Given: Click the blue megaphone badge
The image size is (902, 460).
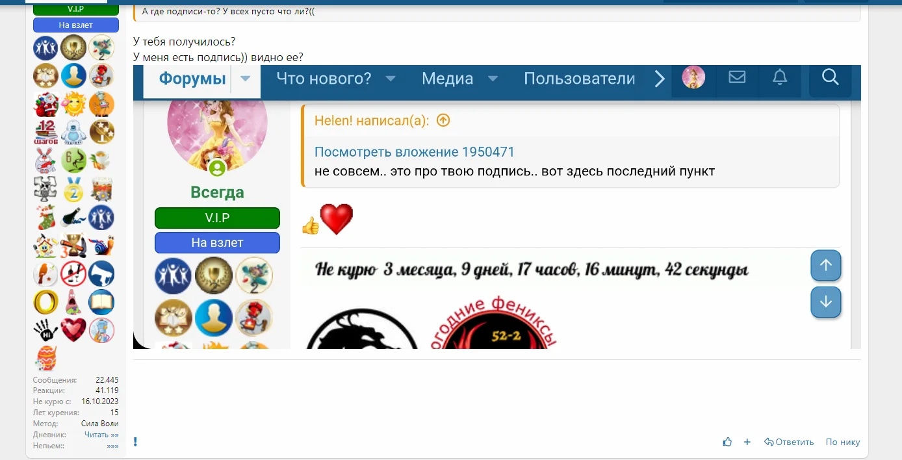Looking at the screenshot, I should click(101, 274).
